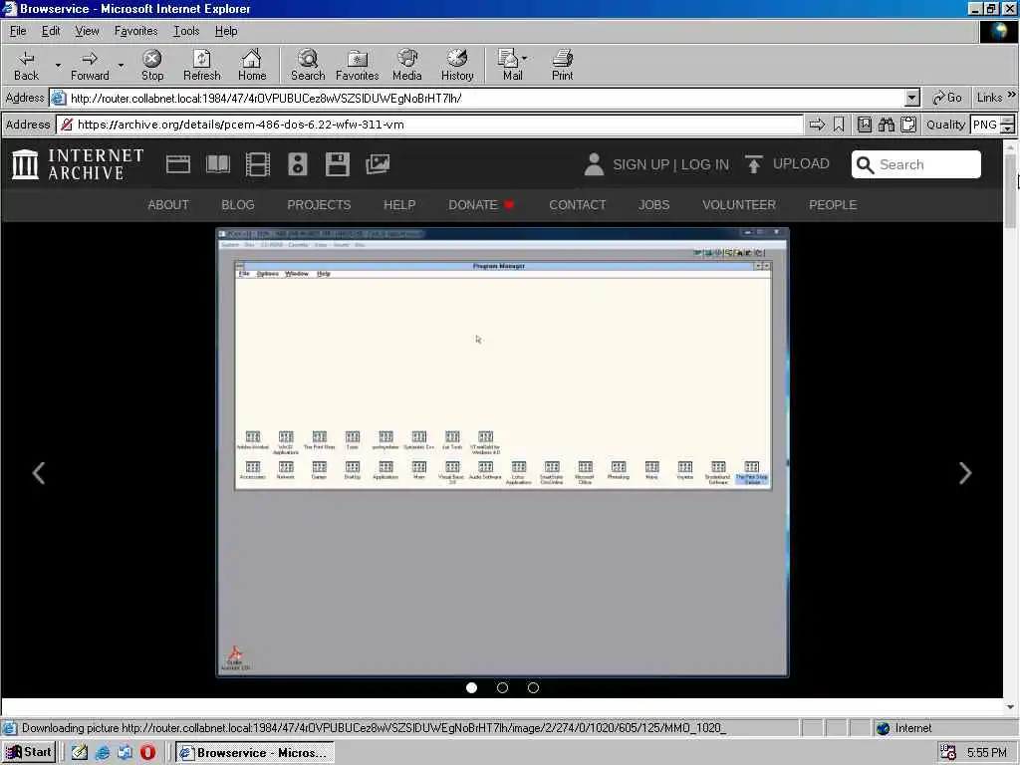Open the Forward button history dropdown arrow
Viewport: 1020px width, 765px height.
click(x=121, y=65)
